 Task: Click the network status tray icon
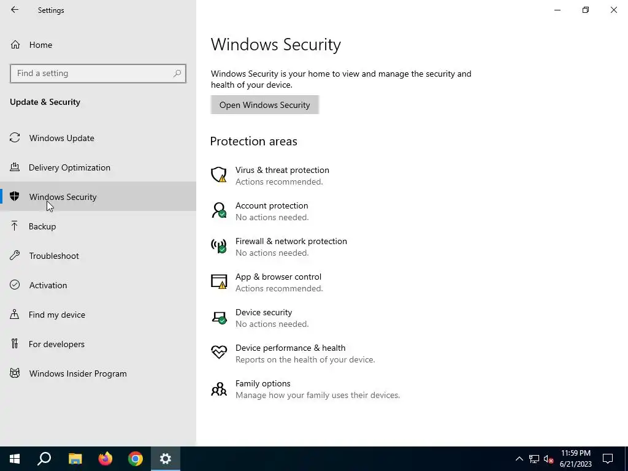pyautogui.click(x=534, y=459)
